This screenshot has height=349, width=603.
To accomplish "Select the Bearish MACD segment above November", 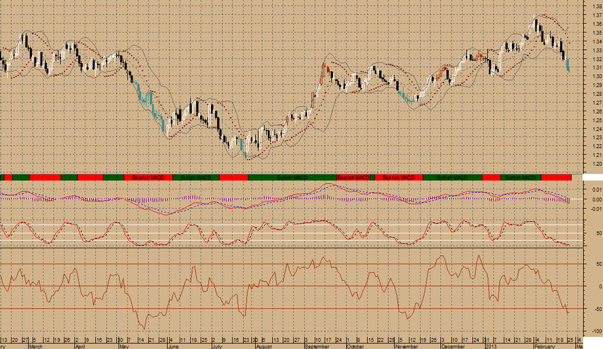I will (399, 178).
